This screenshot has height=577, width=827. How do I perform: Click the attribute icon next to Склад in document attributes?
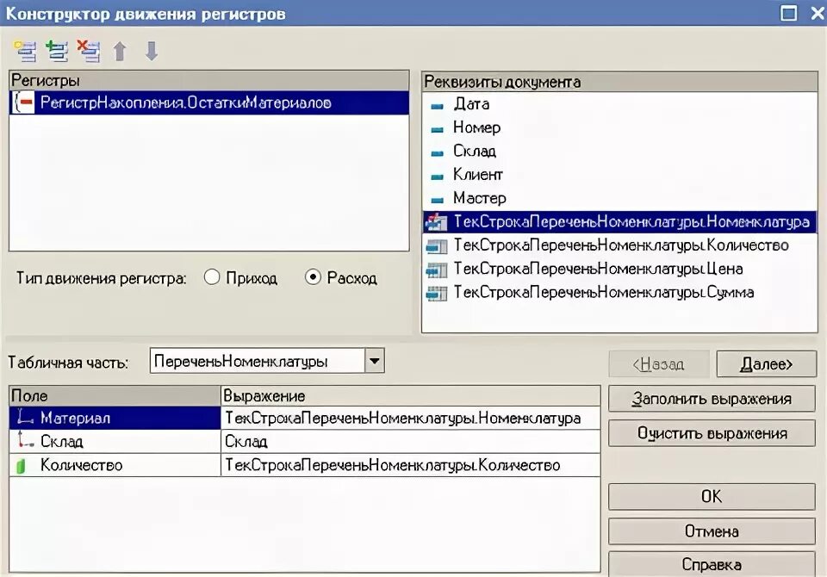pyautogui.click(x=438, y=153)
